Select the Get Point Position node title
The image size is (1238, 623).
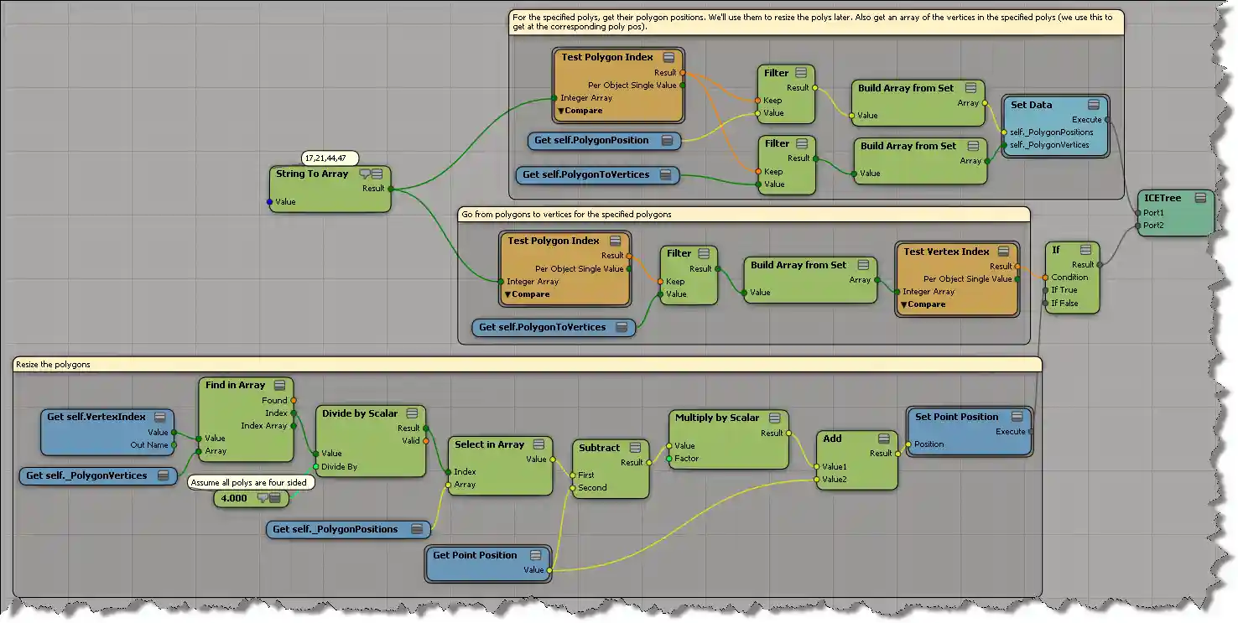[x=475, y=555]
